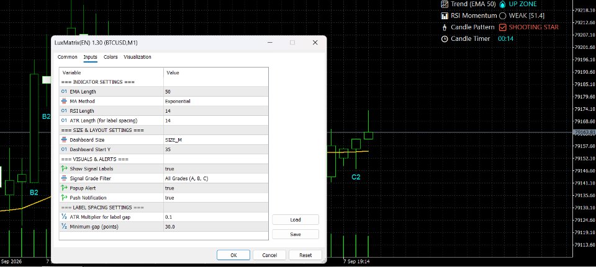Click the boolean icon beside Push Notification
The width and height of the screenshot is (596, 267).
coord(64,198)
